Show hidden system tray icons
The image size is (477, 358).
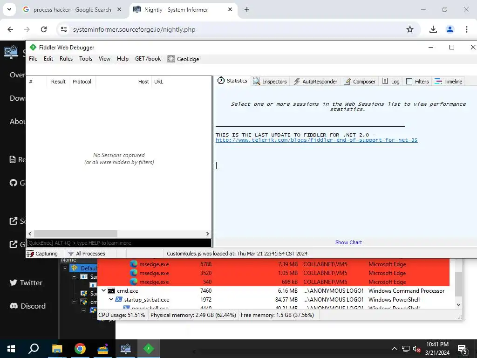coord(394,349)
